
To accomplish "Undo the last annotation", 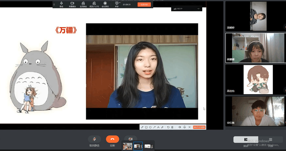I will (168, 127).
